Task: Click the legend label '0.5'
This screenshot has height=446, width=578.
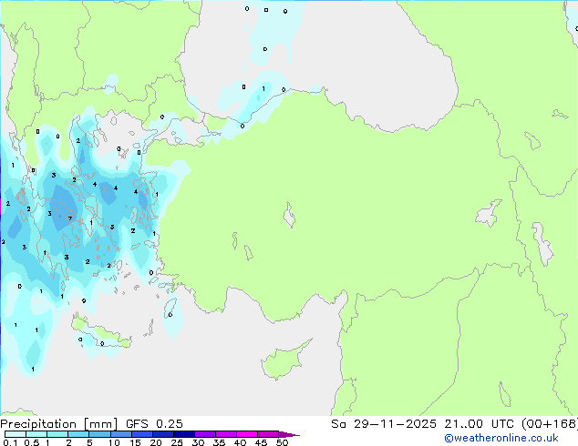Action: (32, 442)
